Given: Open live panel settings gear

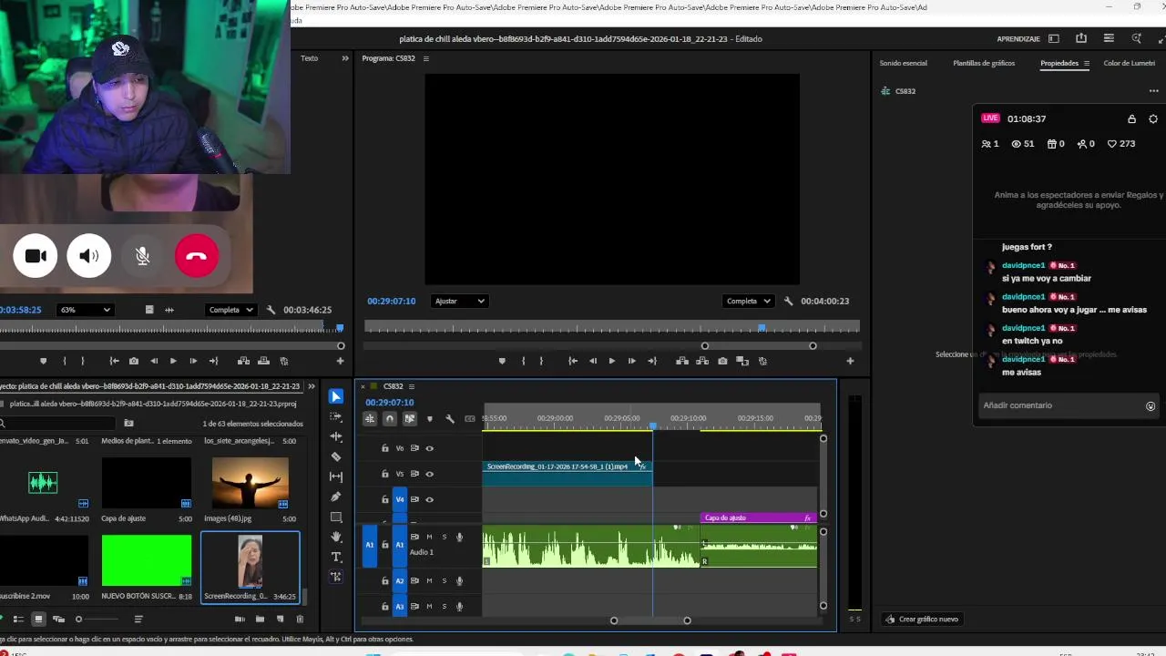Looking at the screenshot, I should (1153, 119).
